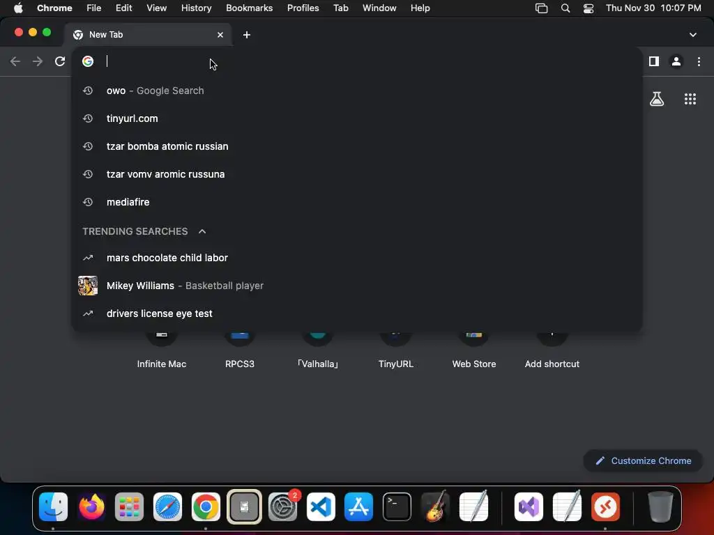Open Trash from the Dock
Image resolution: width=714 pixels, height=535 pixels.
click(x=660, y=506)
